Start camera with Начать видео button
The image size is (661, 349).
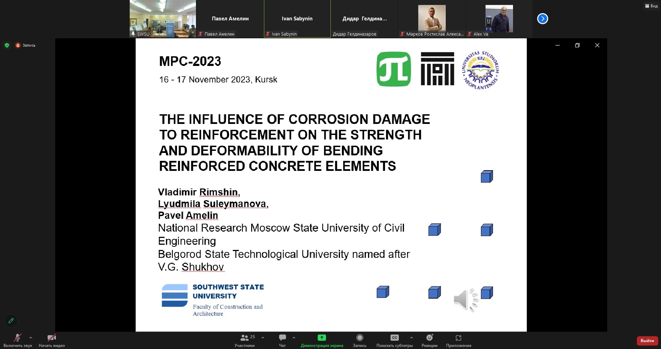tap(52, 340)
